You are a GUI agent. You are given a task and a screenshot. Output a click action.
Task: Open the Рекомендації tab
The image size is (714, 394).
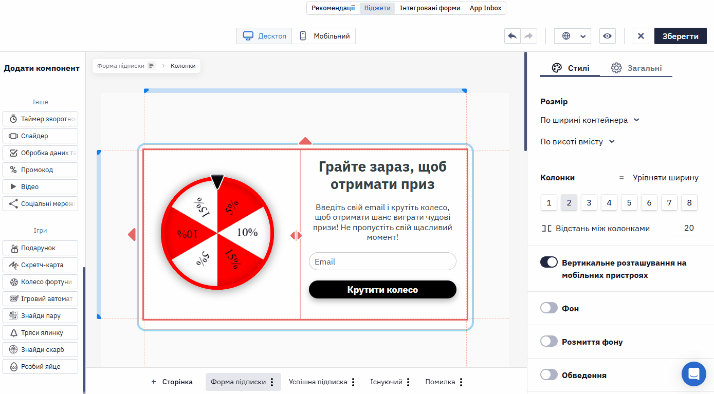(333, 8)
